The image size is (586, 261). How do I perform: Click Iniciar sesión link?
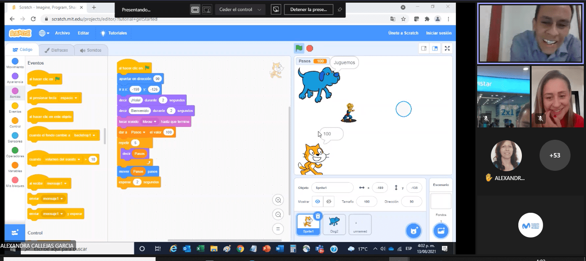[439, 33]
